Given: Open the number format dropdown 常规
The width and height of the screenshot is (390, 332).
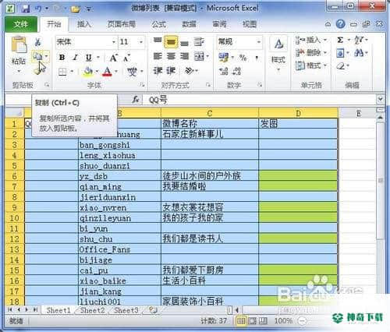Looking at the screenshot, I should tap(258, 42).
